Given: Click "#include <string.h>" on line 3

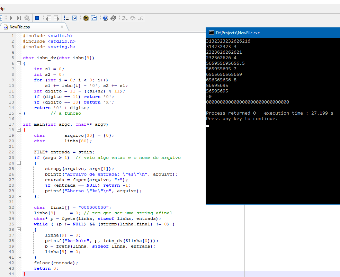Looking at the screenshot, I should (x=49, y=47).
